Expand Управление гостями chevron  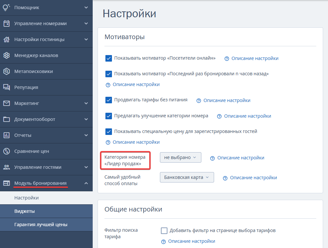(x=86, y=167)
